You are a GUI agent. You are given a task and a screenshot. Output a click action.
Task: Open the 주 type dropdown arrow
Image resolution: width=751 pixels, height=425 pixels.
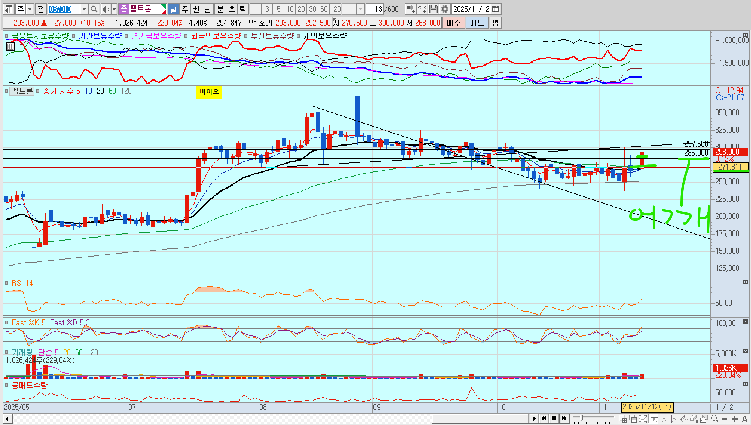(30, 9)
